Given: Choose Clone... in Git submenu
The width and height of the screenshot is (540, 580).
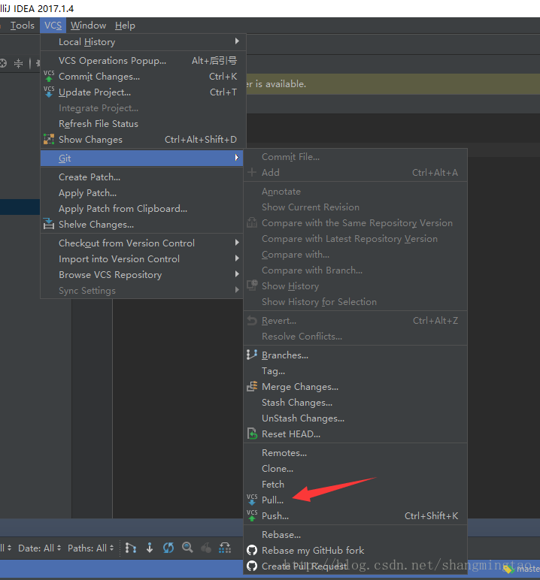Looking at the screenshot, I should [x=355, y=468].
